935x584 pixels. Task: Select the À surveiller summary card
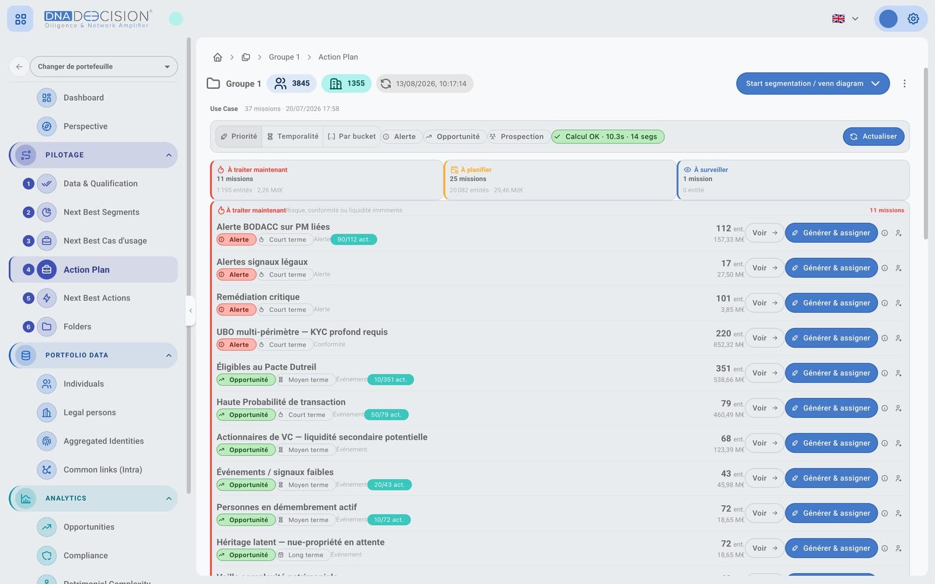[793, 180]
